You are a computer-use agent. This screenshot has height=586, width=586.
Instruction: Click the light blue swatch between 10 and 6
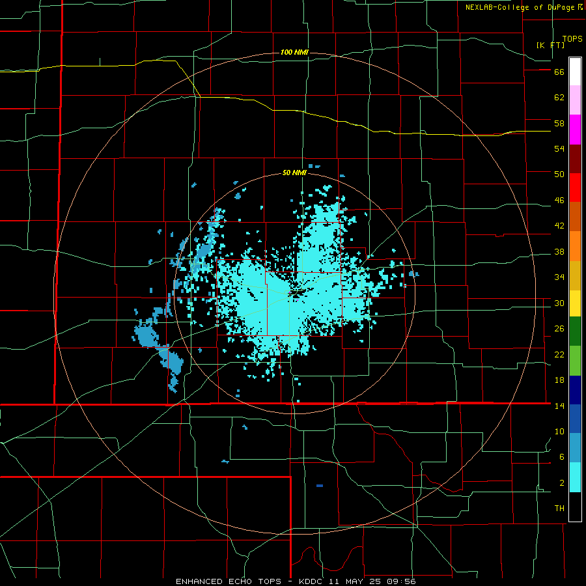(x=575, y=448)
